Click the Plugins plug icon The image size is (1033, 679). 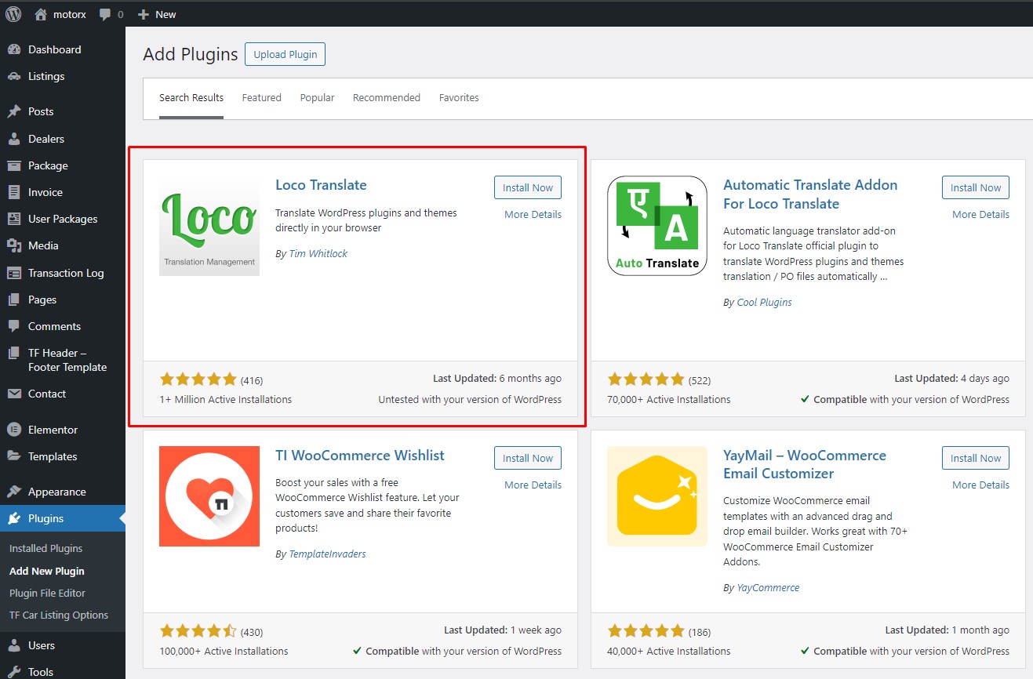pos(14,518)
